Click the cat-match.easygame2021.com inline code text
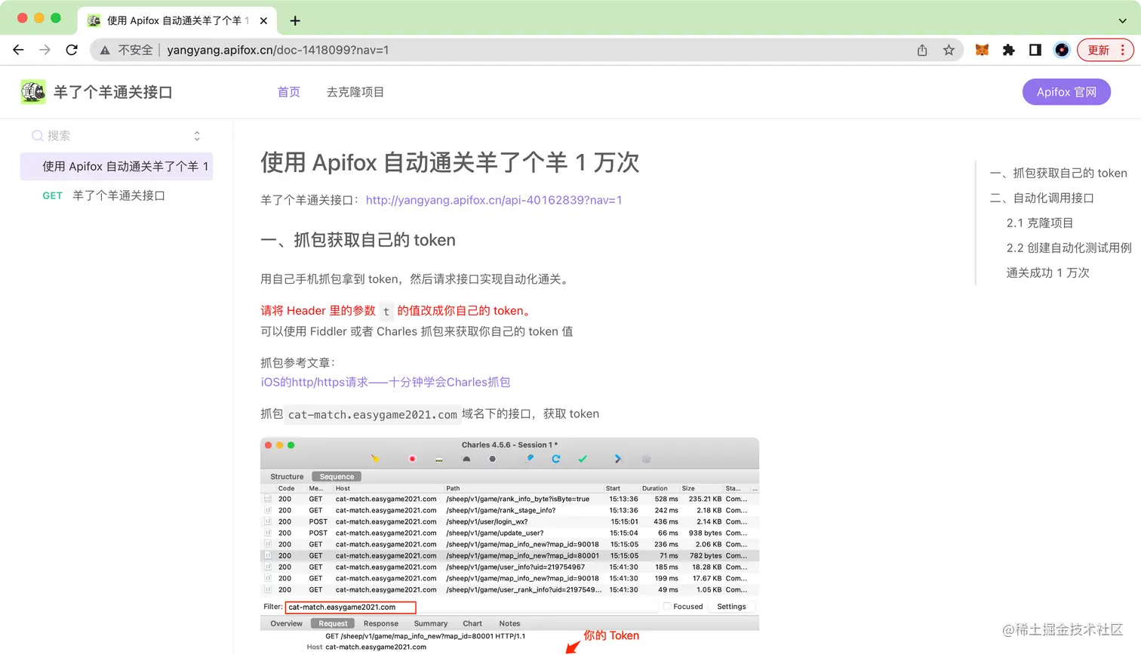 (373, 414)
